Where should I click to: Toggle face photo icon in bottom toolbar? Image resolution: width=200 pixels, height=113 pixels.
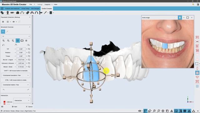click(x=180, y=111)
